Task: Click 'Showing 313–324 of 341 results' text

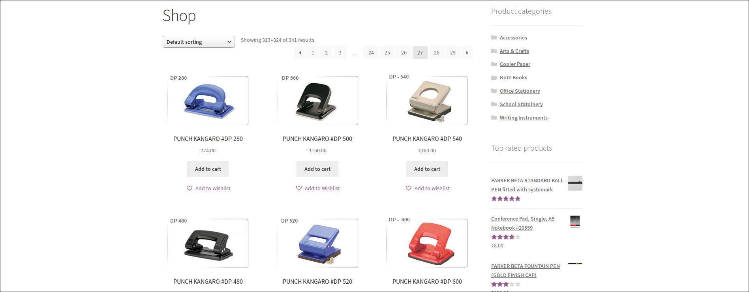Action: 278,40
